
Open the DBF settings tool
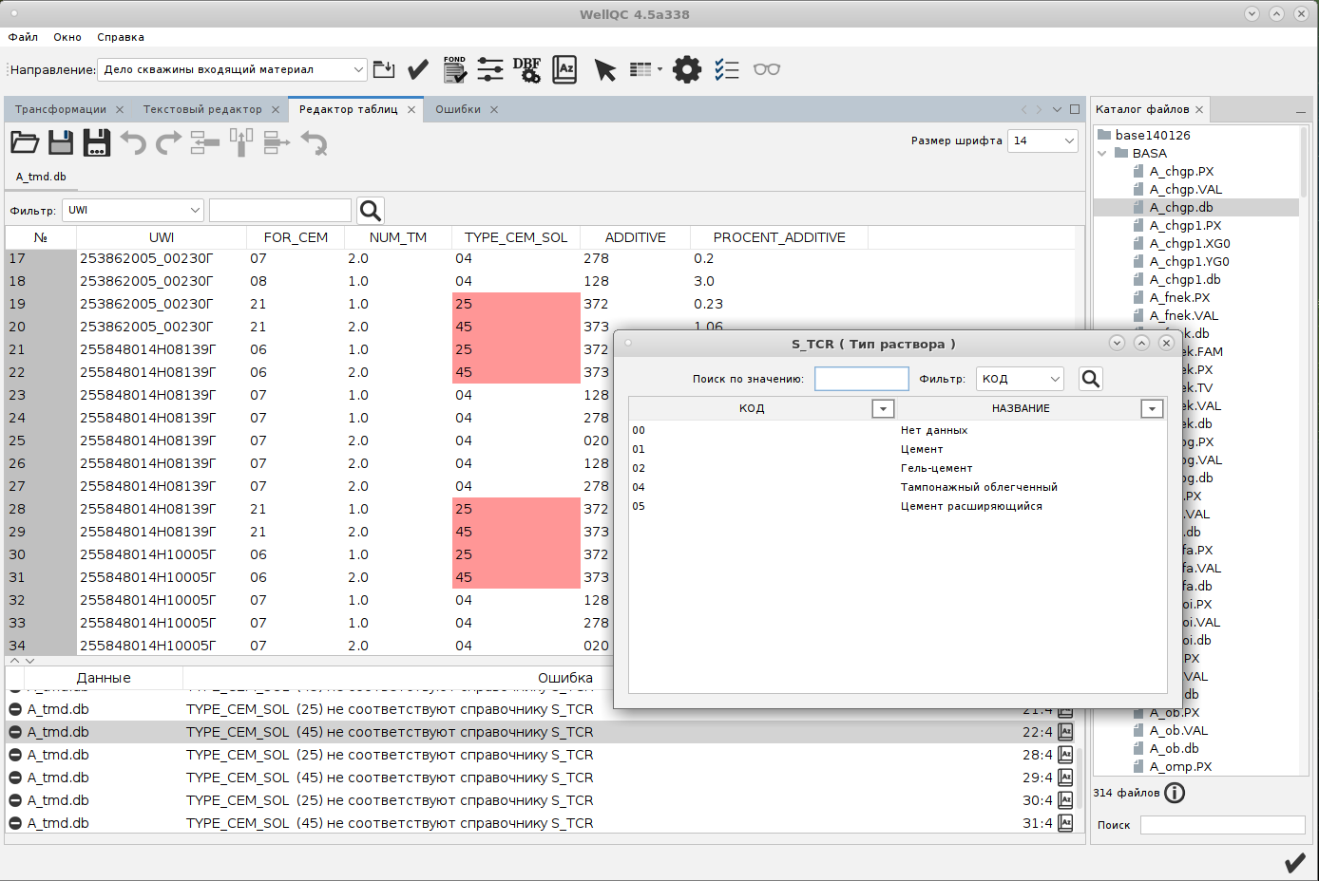[x=526, y=69]
